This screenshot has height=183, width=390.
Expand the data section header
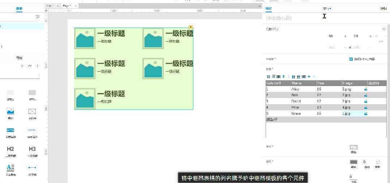(270, 69)
